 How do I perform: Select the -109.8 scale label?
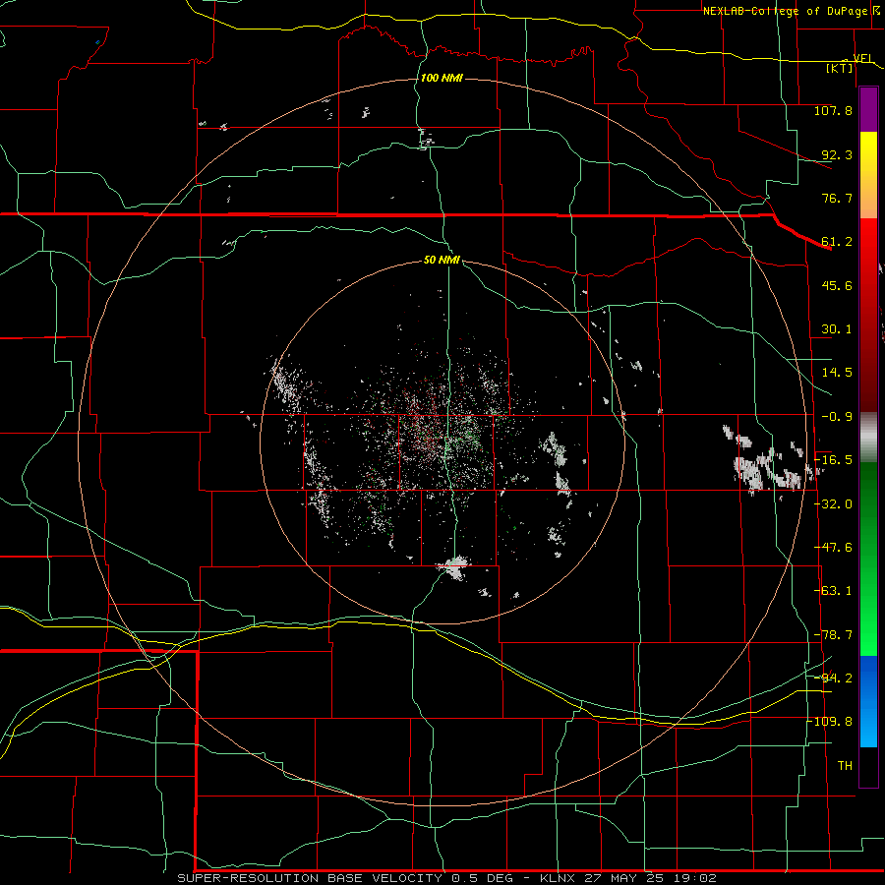[x=830, y=722]
